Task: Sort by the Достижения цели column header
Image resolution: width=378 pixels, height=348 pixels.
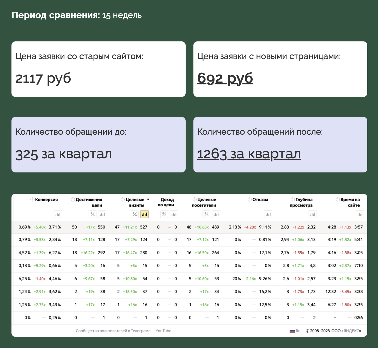Action: coord(89,202)
